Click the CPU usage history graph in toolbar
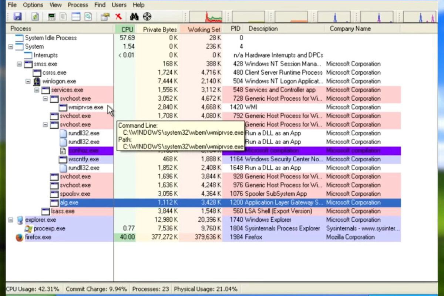Screen dimensions: 444x296 [x=206, y=17]
